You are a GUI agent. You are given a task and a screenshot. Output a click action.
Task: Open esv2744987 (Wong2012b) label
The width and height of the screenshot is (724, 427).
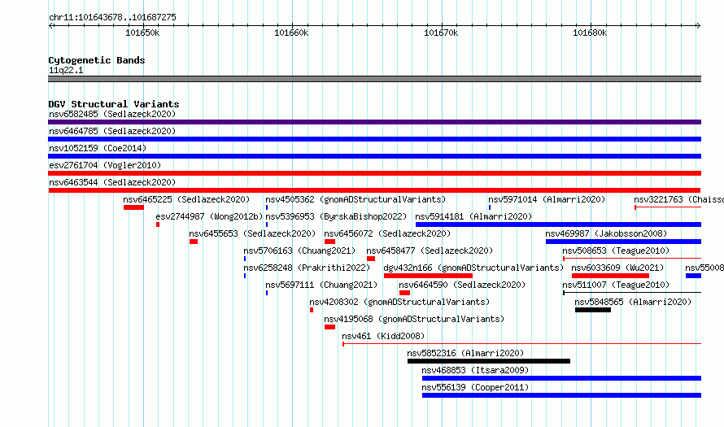209,216
